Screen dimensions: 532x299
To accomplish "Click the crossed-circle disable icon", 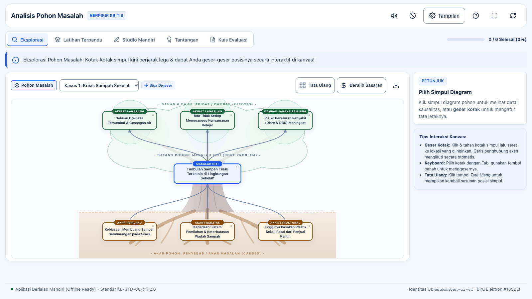I will [413, 16].
